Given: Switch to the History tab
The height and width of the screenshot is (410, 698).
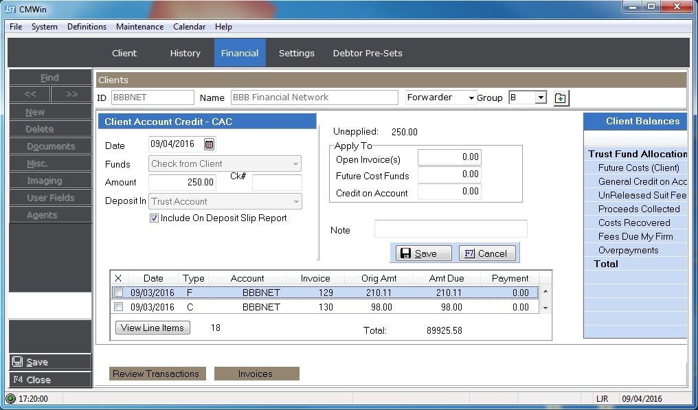Looking at the screenshot, I should [185, 53].
